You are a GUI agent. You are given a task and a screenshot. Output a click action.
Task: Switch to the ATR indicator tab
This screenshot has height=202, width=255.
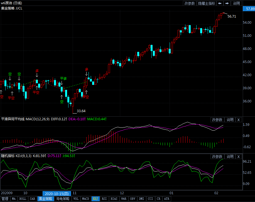coord(166,199)
